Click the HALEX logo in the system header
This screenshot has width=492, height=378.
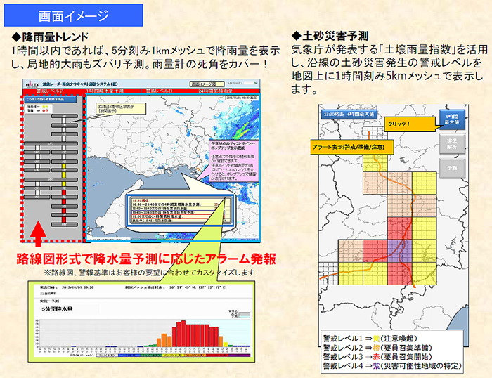32,84
